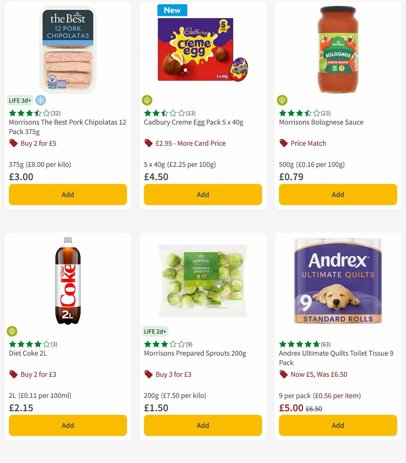Add Andrex Ultimate Quilts to basket
The width and height of the screenshot is (406, 463).
coord(337,425)
